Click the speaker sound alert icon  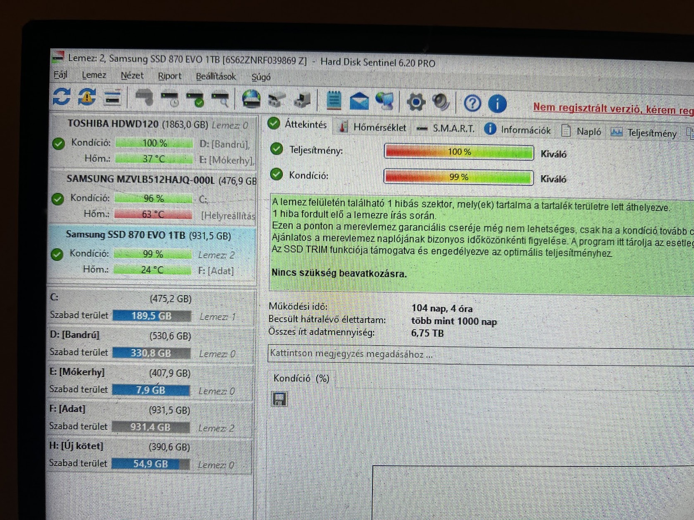point(441,102)
